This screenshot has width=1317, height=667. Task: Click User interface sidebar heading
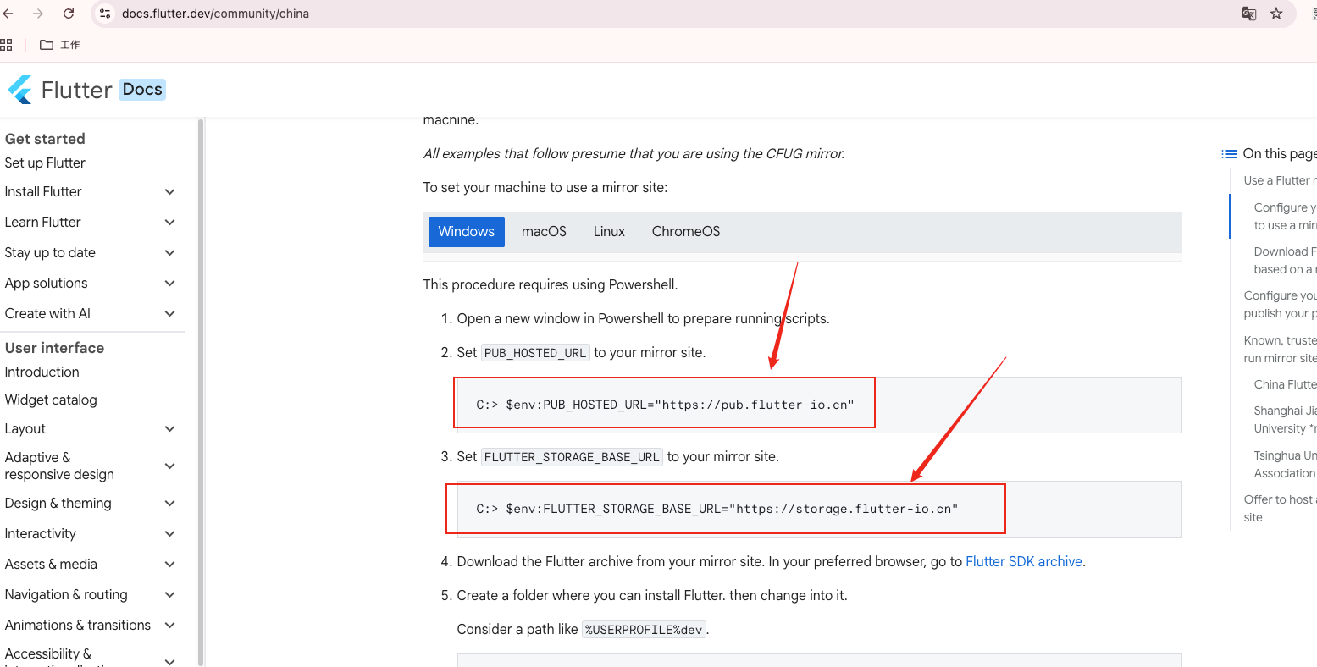pos(54,348)
